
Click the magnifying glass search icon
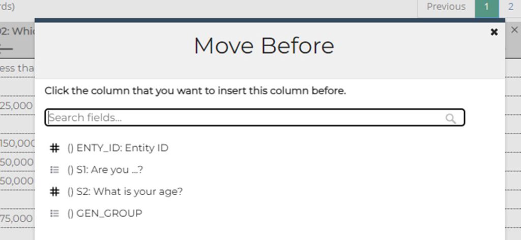(x=450, y=118)
